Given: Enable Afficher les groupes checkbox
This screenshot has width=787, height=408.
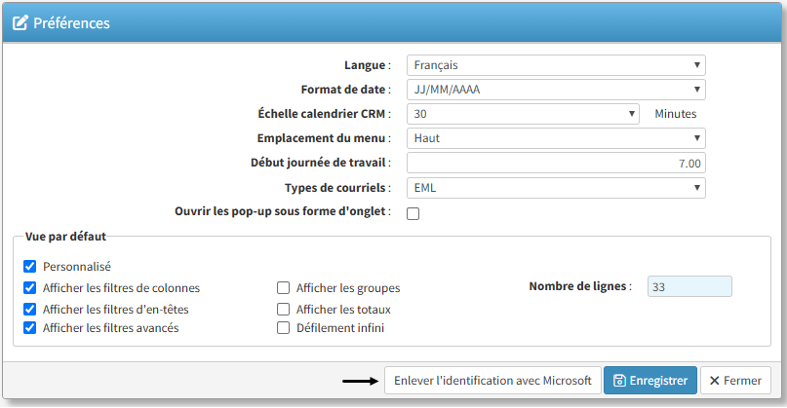Looking at the screenshot, I should click(x=284, y=288).
